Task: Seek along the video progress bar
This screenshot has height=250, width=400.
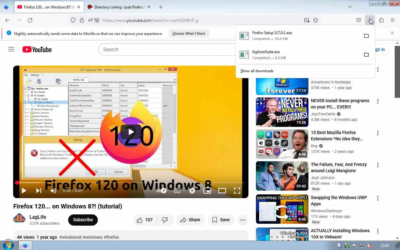Action: coord(131,182)
